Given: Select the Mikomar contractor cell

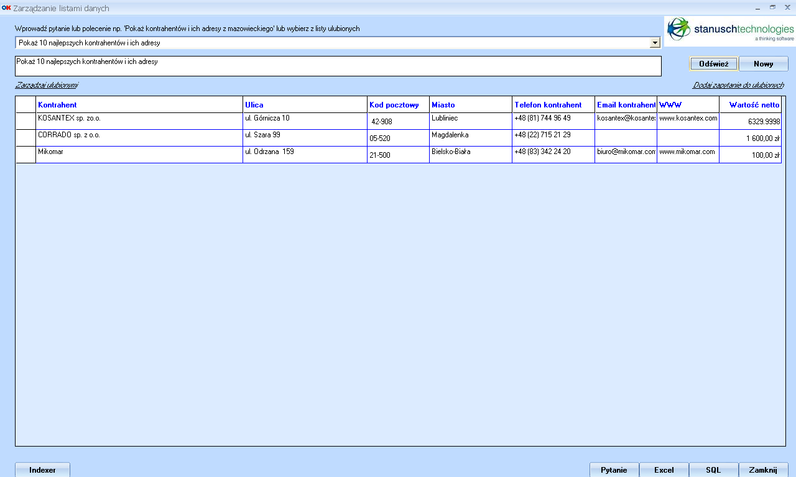Looking at the screenshot, I should pyautogui.click(x=139, y=155).
